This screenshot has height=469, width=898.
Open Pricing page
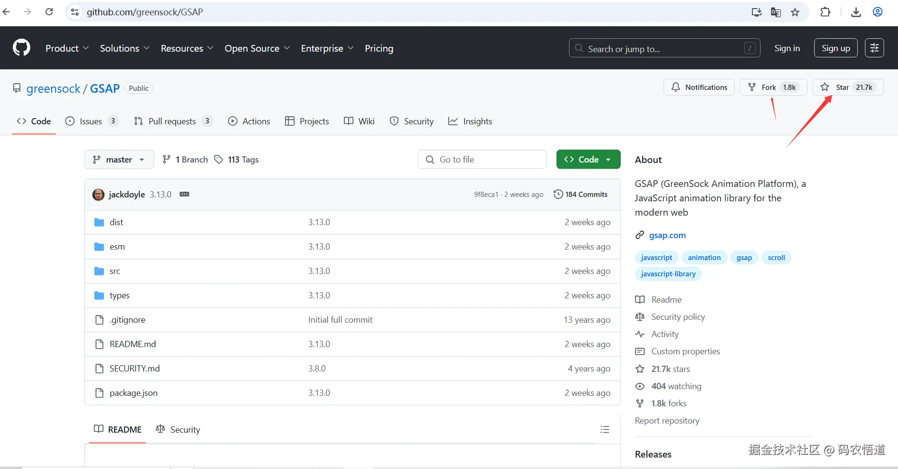click(x=379, y=48)
